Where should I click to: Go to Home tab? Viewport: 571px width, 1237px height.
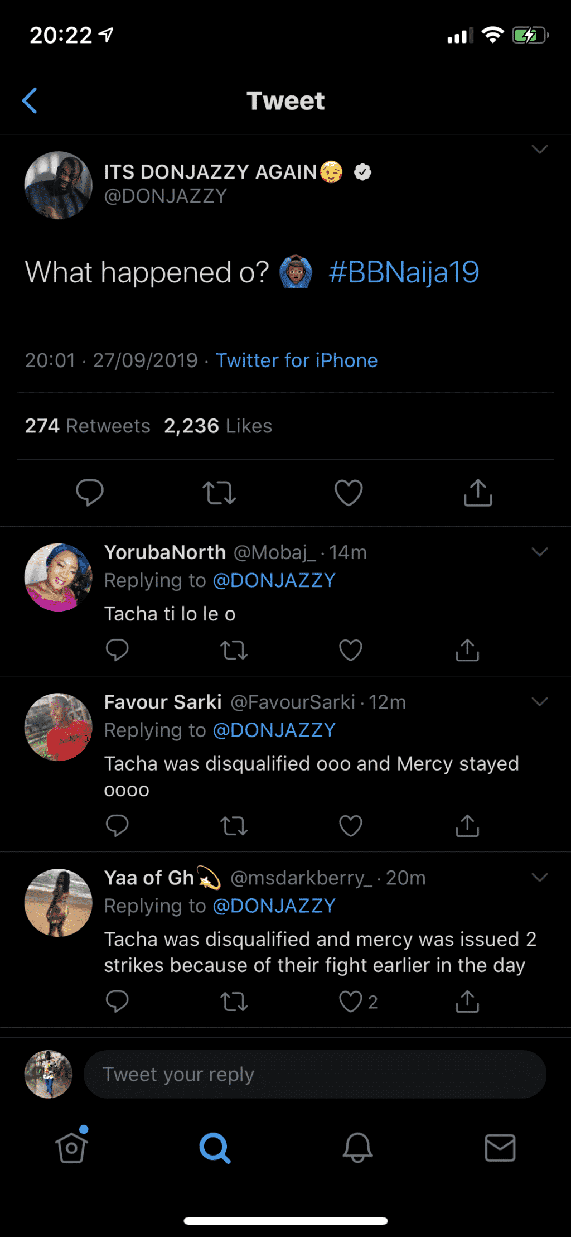pos(71,1148)
